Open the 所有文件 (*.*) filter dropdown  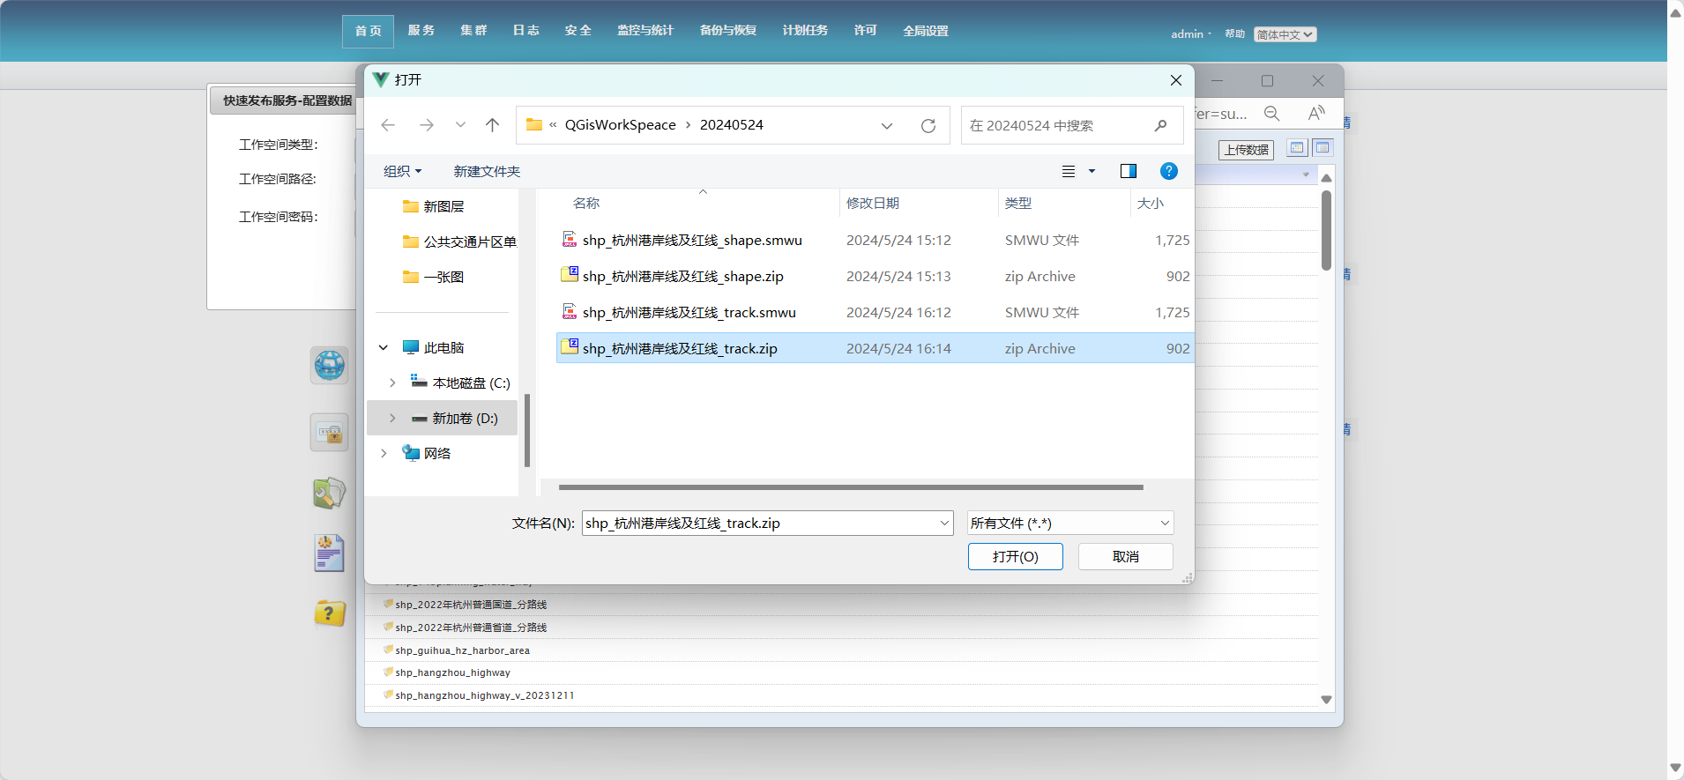click(1070, 523)
